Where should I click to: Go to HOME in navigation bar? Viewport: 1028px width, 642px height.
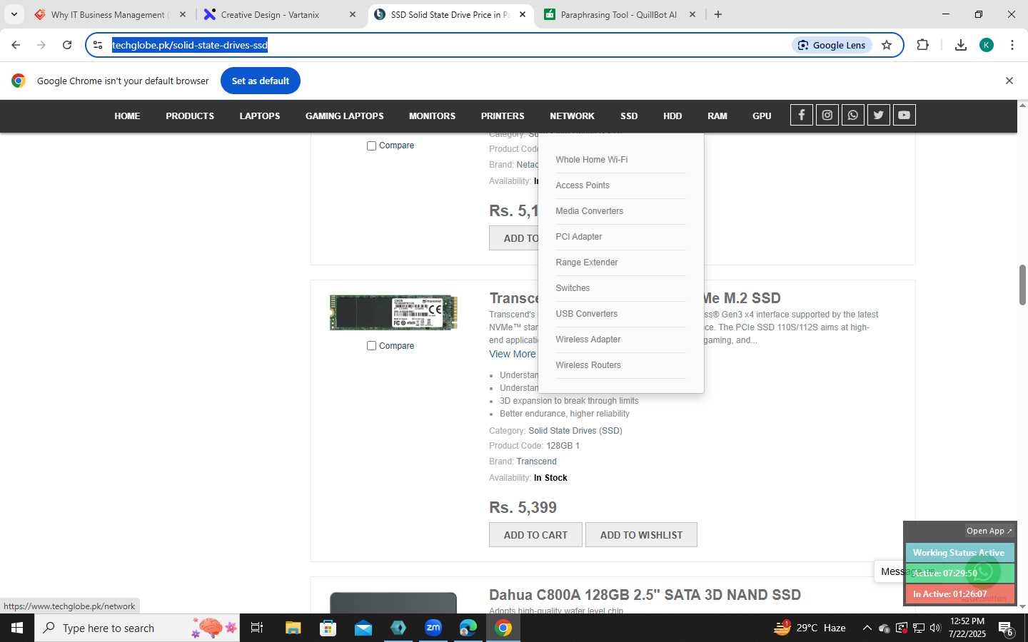pyautogui.click(x=127, y=116)
